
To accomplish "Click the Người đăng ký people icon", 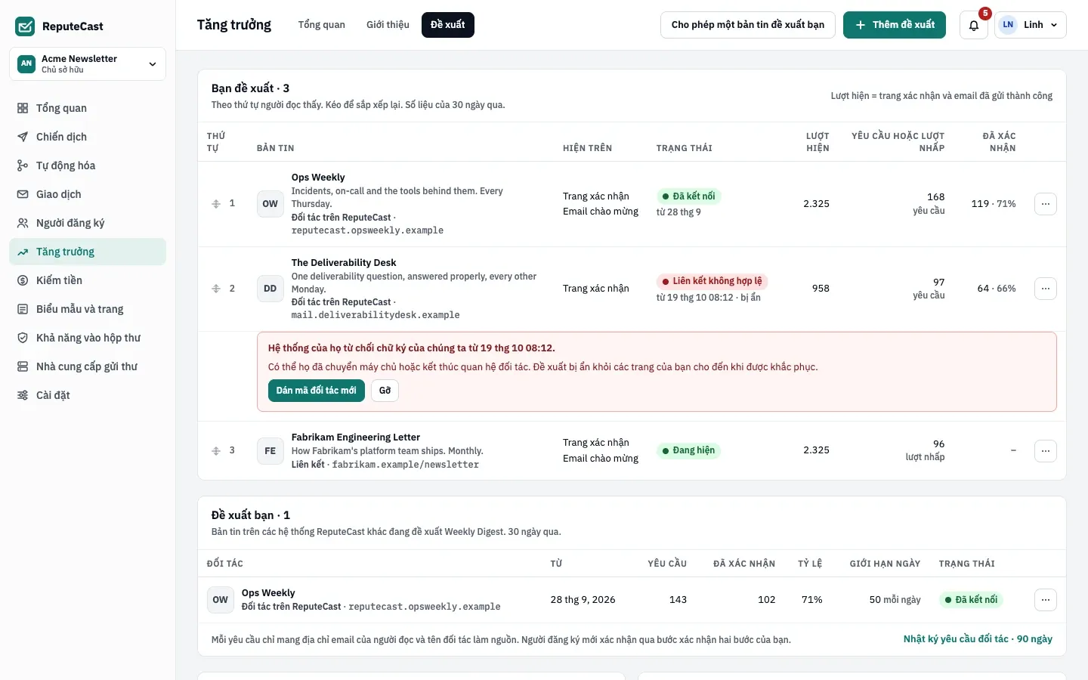I will pos(23,223).
